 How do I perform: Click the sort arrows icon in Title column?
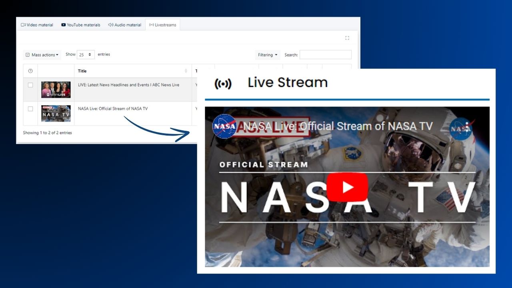point(186,71)
